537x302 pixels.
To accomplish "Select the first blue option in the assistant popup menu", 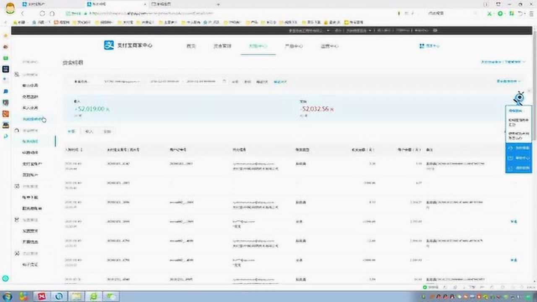I will (518, 148).
